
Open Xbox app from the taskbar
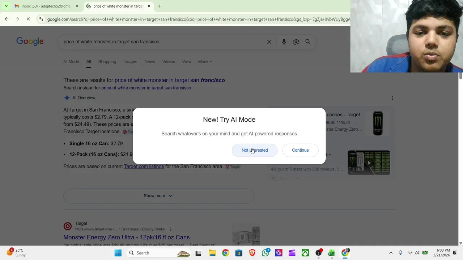tap(305, 253)
